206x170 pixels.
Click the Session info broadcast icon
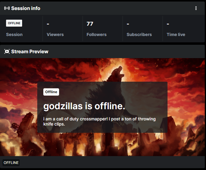[7, 8]
